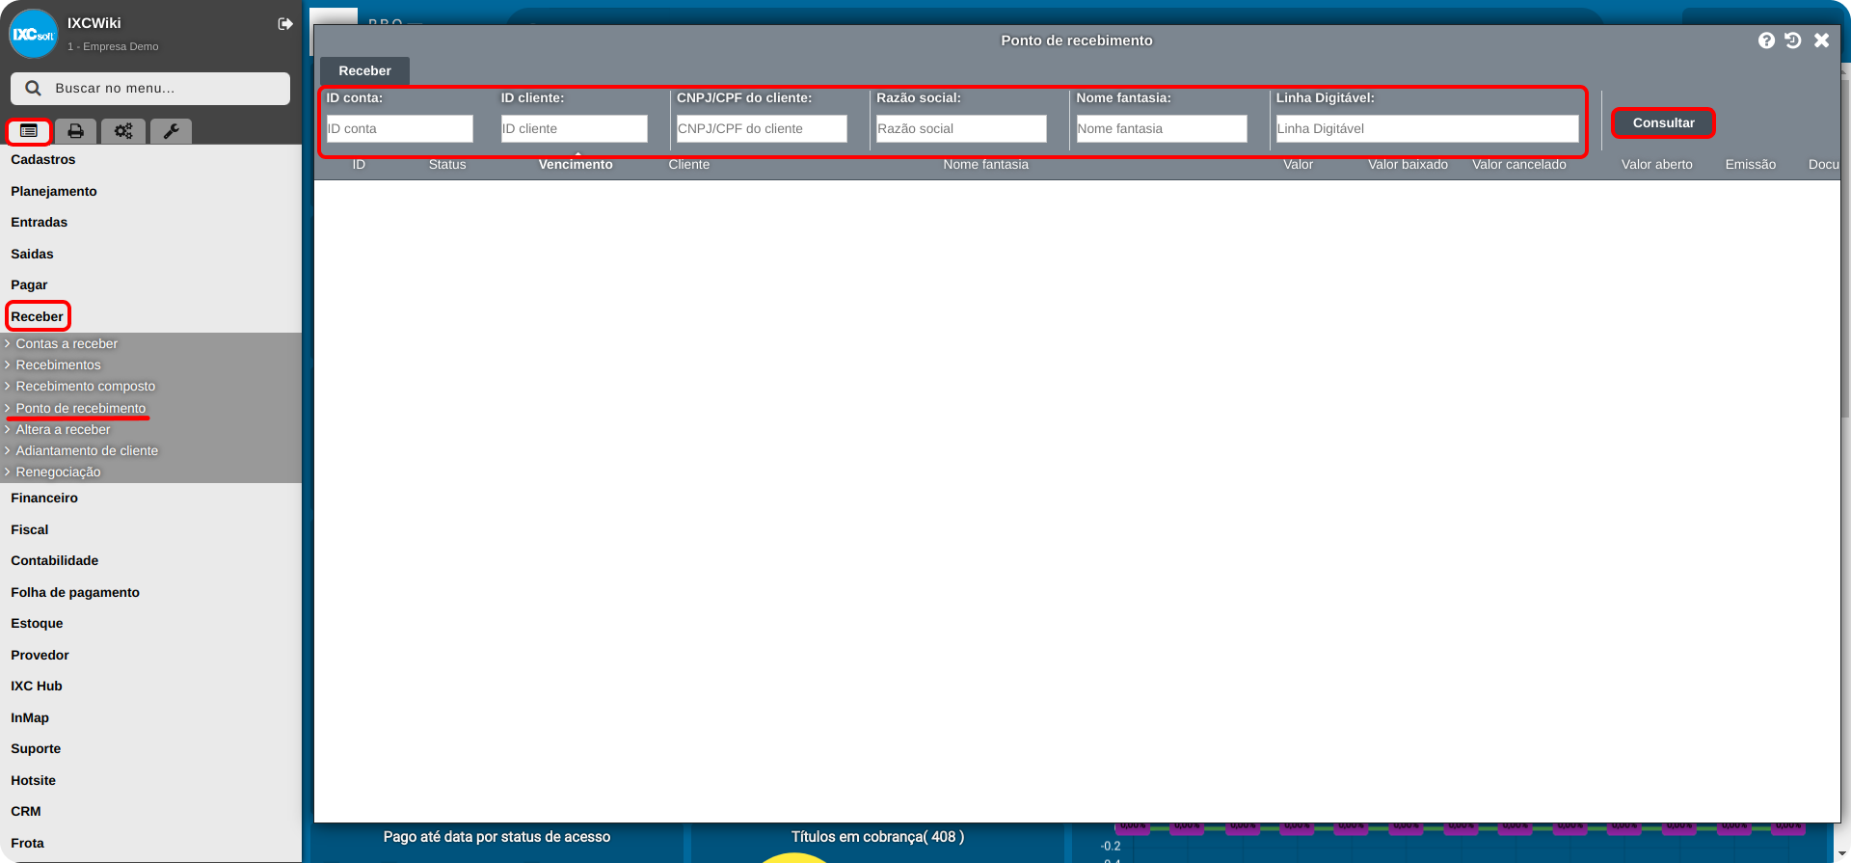This screenshot has width=1851, height=863.
Task: Open the printer icon tab in the sidebar
Action: tap(75, 131)
